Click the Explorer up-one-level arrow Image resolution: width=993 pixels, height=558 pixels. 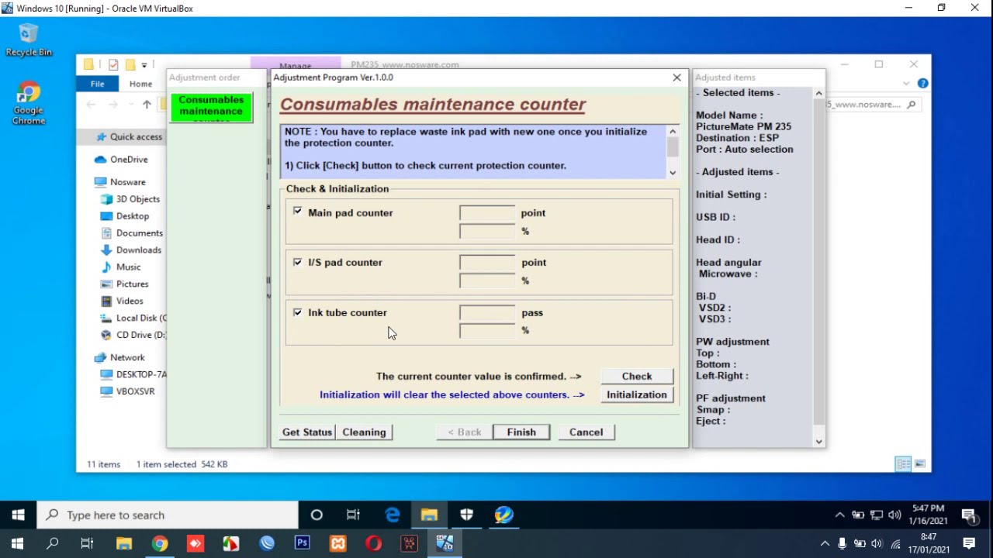147,105
